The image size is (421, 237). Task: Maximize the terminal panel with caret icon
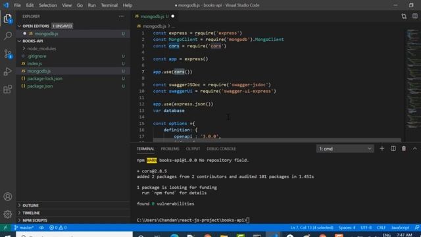tap(415, 149)
